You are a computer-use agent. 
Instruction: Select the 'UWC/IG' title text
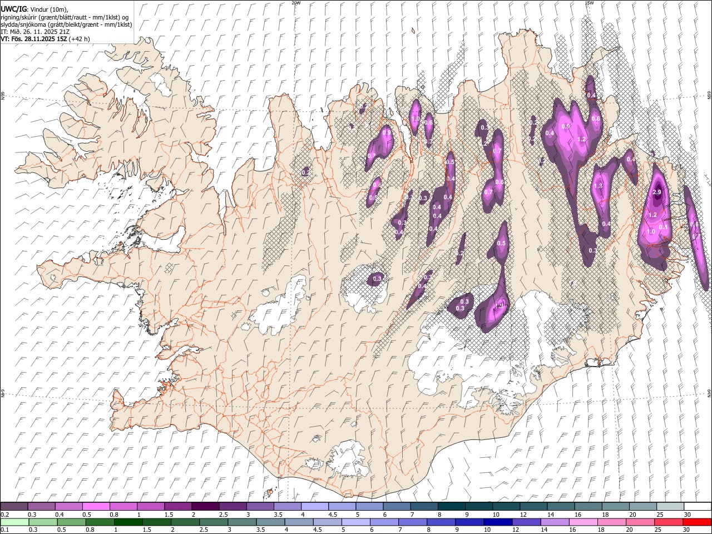(13, 9)
